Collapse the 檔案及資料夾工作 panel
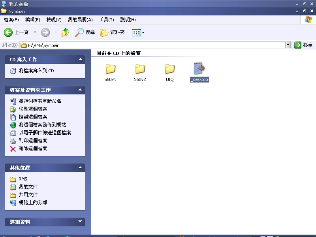The height and width of the screenshot is (237, 316). (80, 90)
